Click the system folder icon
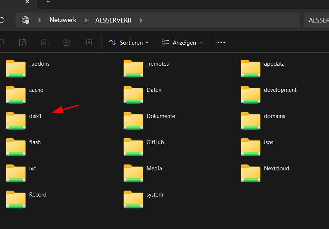The height and width of the screenshot is (229, 329). pos(133,199)
